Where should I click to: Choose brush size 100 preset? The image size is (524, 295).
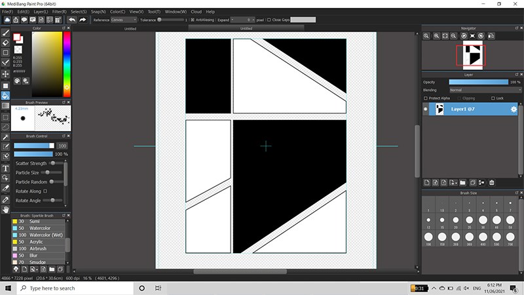coord(428,238)
